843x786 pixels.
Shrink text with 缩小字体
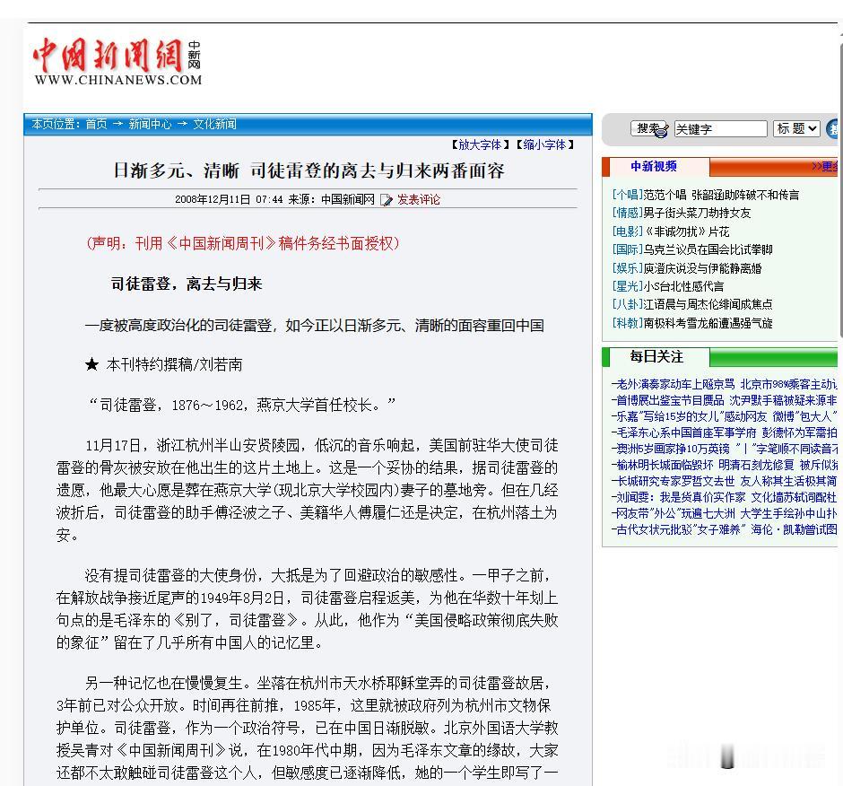[544, 144]
